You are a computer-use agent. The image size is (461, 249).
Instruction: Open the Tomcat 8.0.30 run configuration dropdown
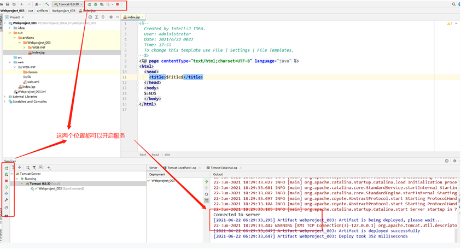(68, 4)
